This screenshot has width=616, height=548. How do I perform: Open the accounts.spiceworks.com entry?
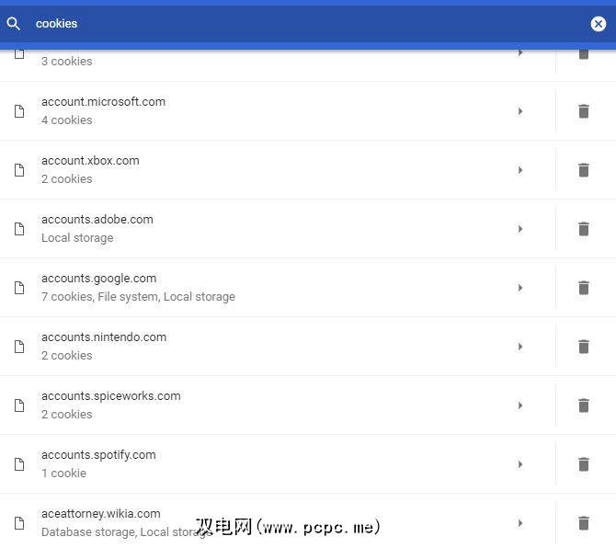[x=278, y=405]
